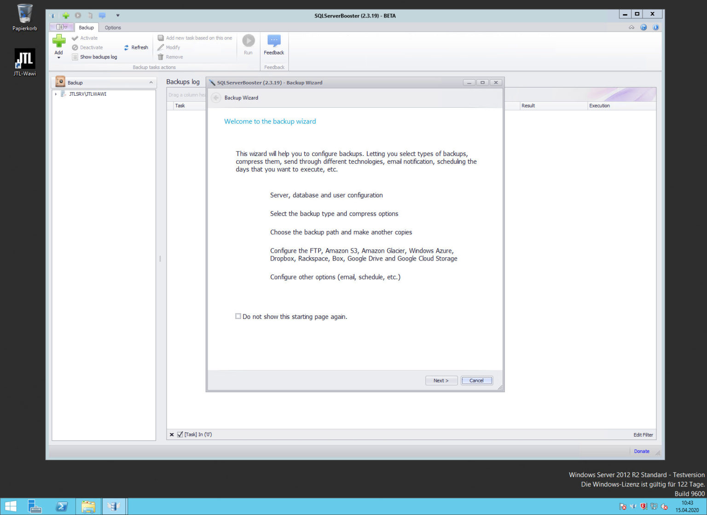Screen dimensions: 707x515
Task: Expand the JTLSRV\JTLWAWI tree node
Action: pyautogui.click(x=56, y=94)
